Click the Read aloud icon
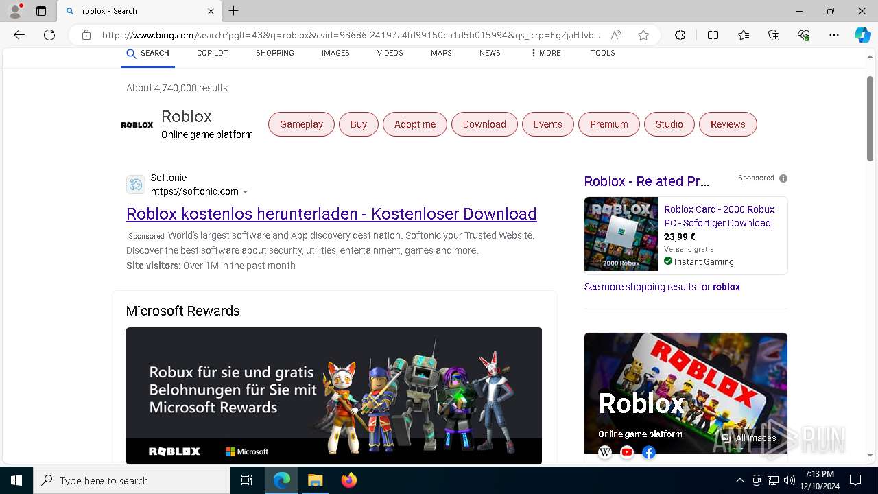The height and width of the screenshot is (494, 878). (616, 35)
